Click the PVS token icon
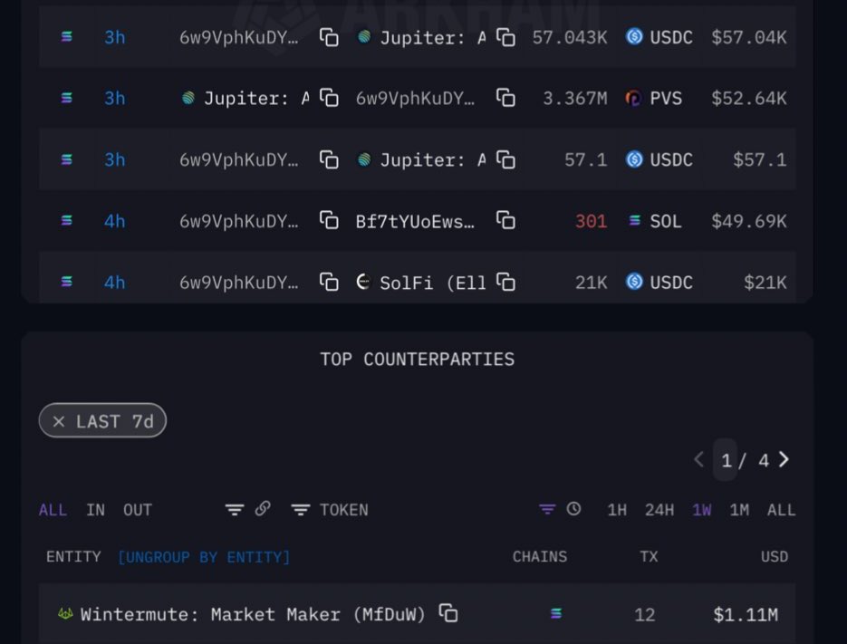This screenshot has width=847, height=644. coord(633,99)
